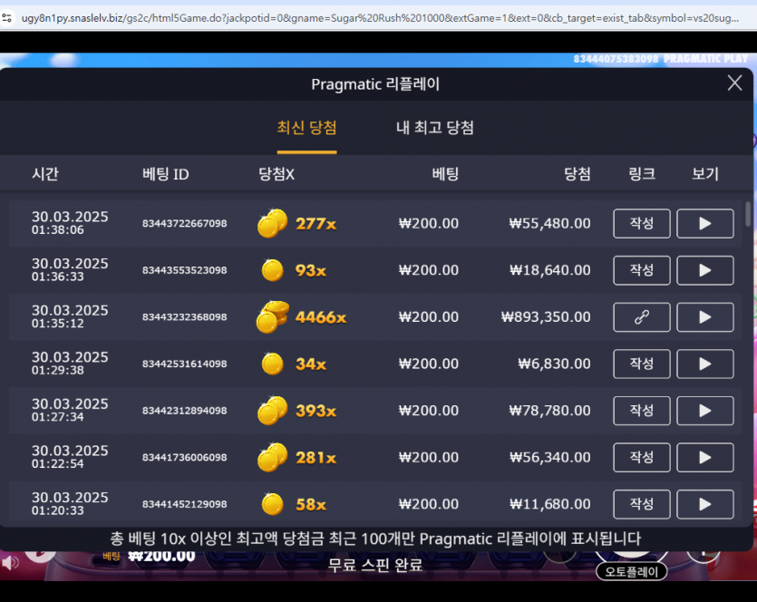
Task: Click the coin icon beside 58x
Action: pos(272,504)
